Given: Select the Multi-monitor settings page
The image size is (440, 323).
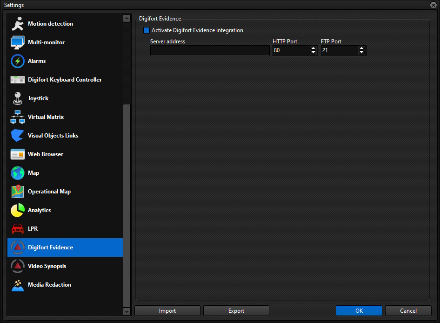Looking at the screenshot, I should coord(65,42).
